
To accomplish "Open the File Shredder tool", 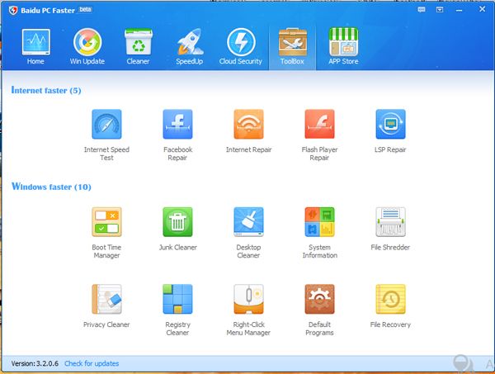I will pyautogui.click(x=390, y=222).
